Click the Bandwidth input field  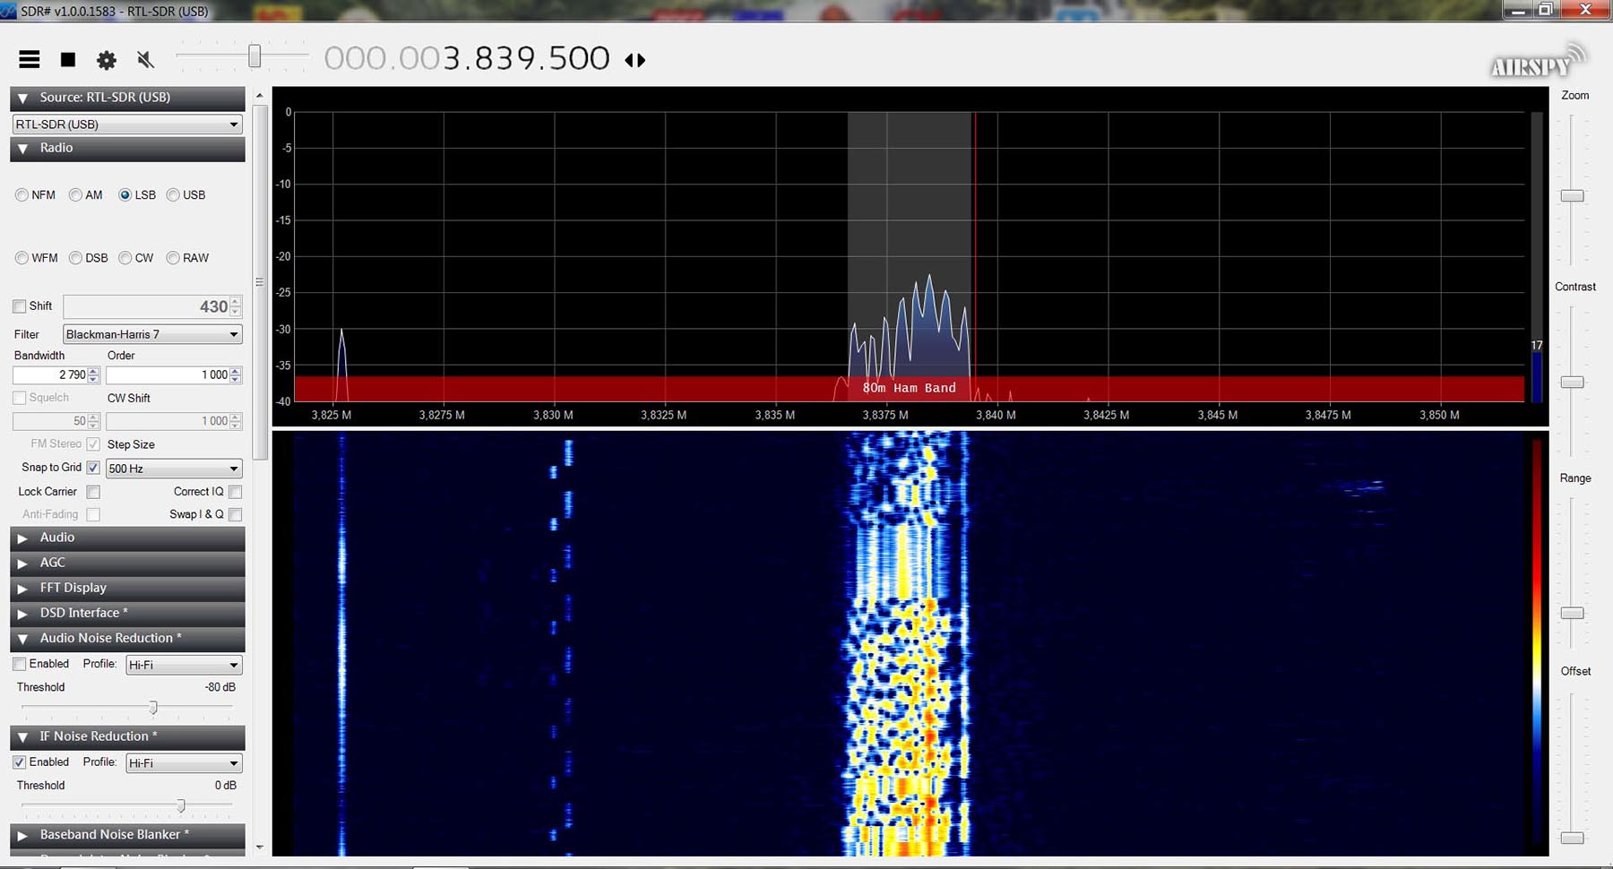click(x=50, y=375)
